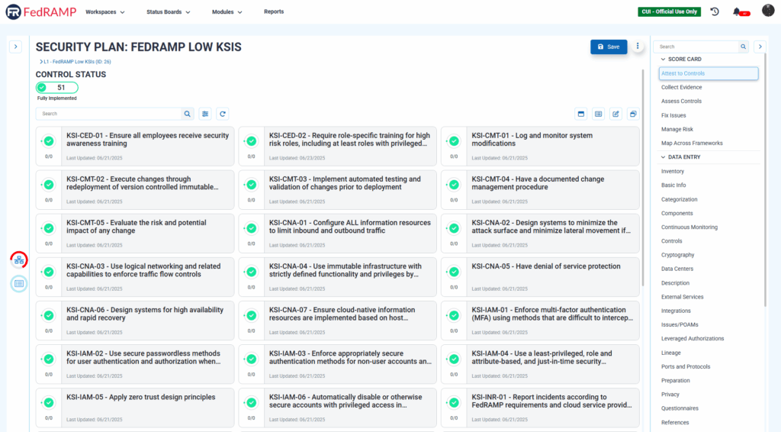Screen dimensions: 781x432
Task: Click the list view icon on left edge
Action: tap(19, 283)
